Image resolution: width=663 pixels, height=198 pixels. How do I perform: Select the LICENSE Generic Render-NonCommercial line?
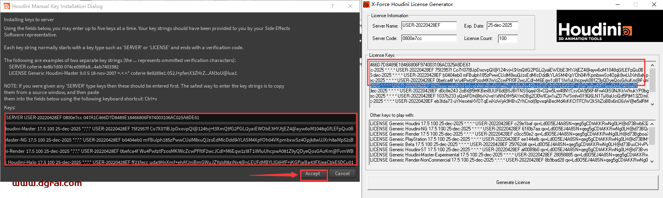tap(509, 160)
